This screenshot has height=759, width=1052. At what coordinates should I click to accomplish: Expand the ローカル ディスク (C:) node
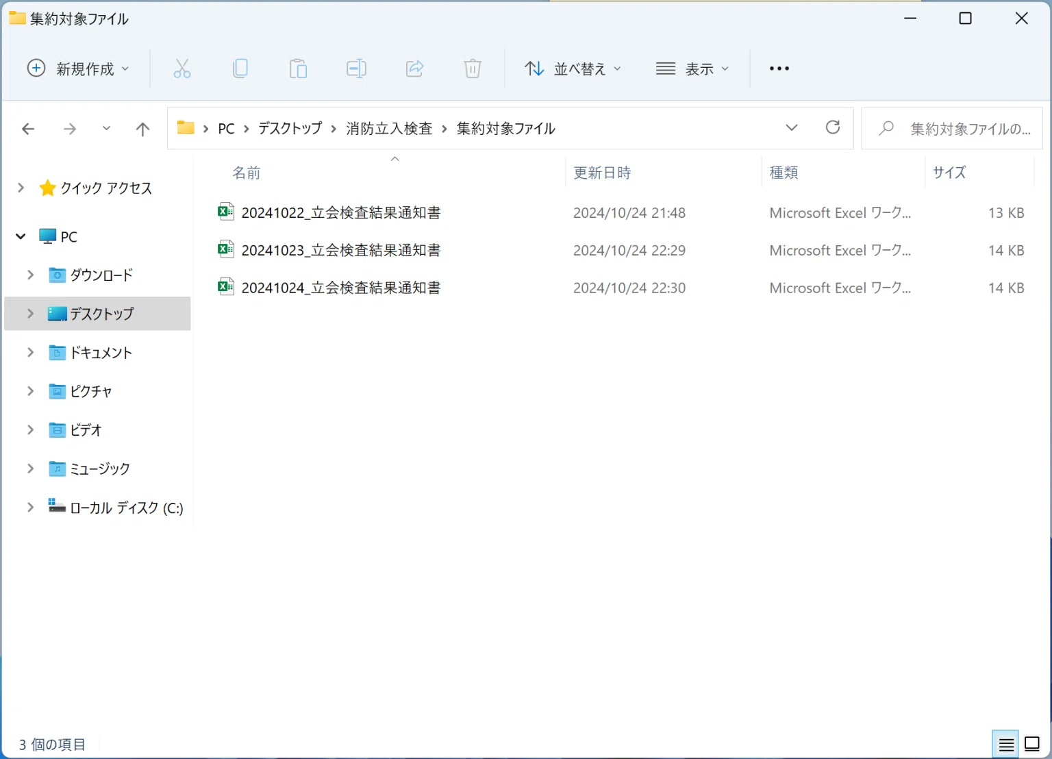coord(30,507)
